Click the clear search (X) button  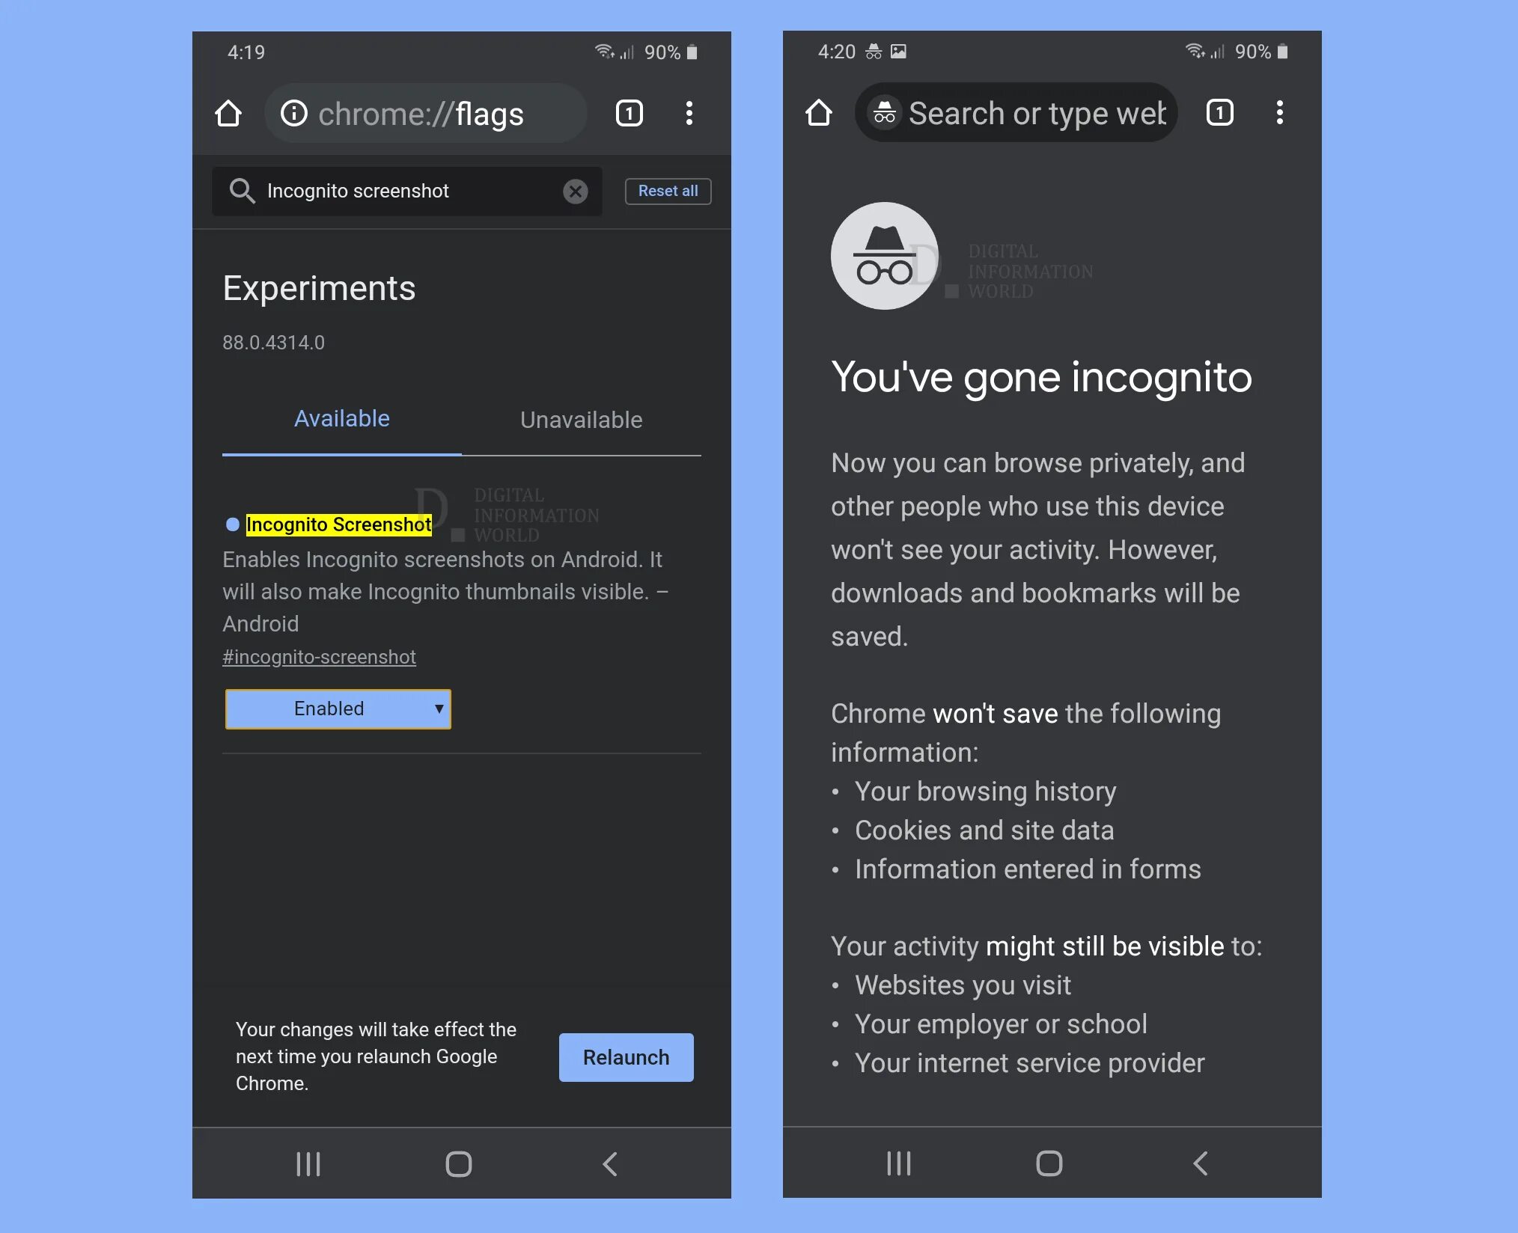coord(576,192)
